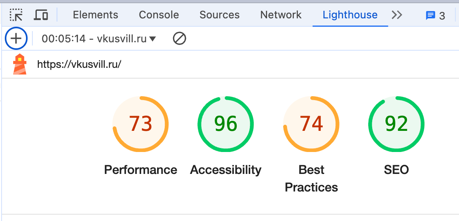Jump to the Best Practices label
The width and height of the screenshot is (459, 221).
[311, 178]
